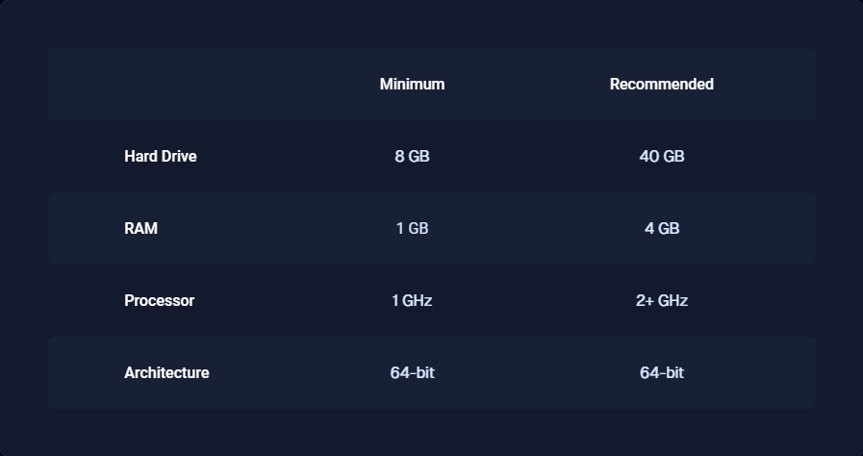Click the Recommended column header

[x=662, y=84]
